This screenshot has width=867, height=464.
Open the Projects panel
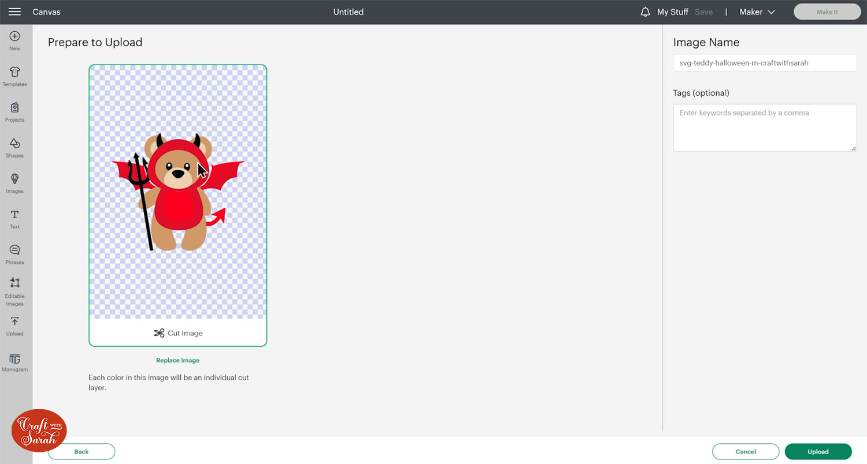(15, 112)
